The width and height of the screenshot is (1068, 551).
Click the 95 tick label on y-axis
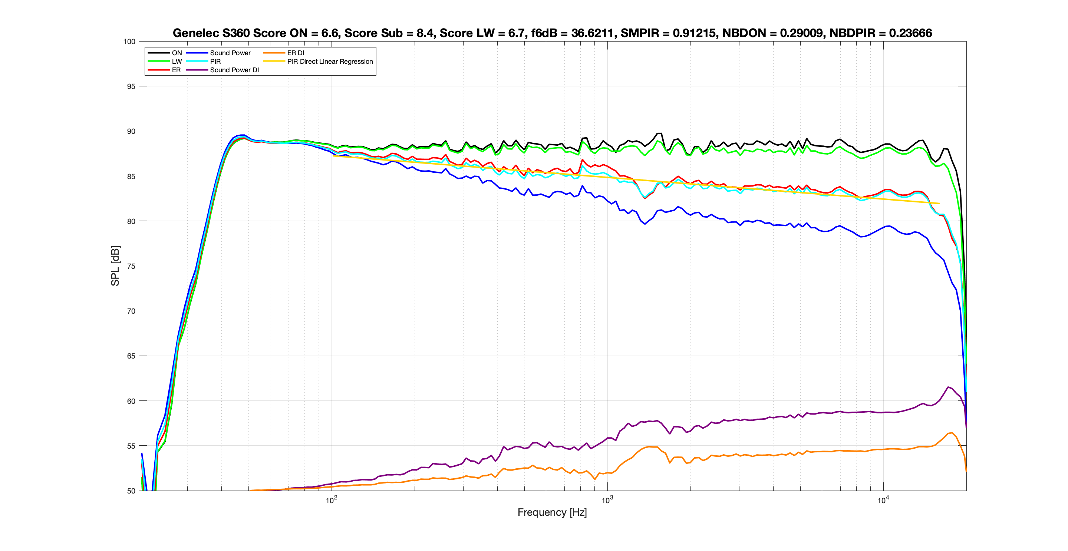click(x=131, y=86)
